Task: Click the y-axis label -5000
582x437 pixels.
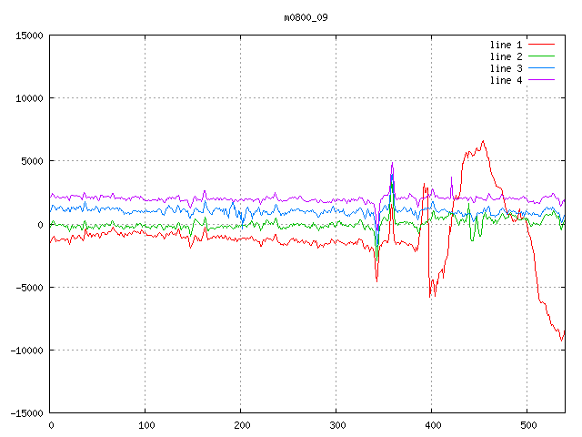Action: 28,288
